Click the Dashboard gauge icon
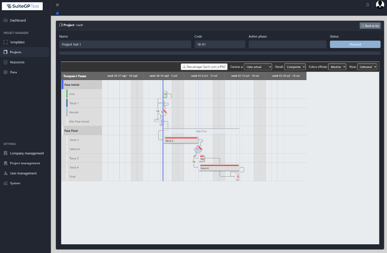Viewport: 387px width, 253px height. [5, 20]
